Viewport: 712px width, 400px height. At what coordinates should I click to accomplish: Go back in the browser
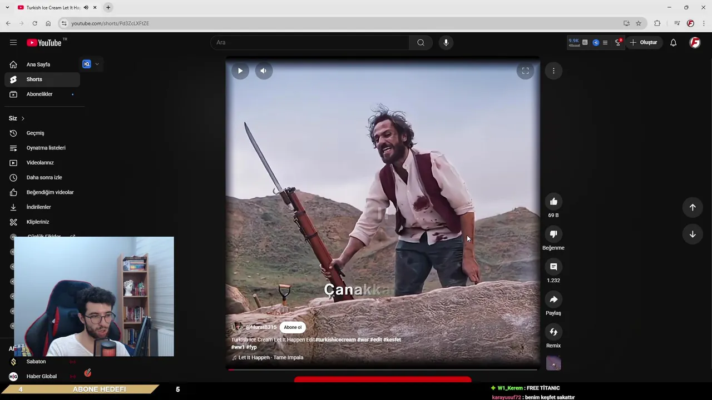8,23
